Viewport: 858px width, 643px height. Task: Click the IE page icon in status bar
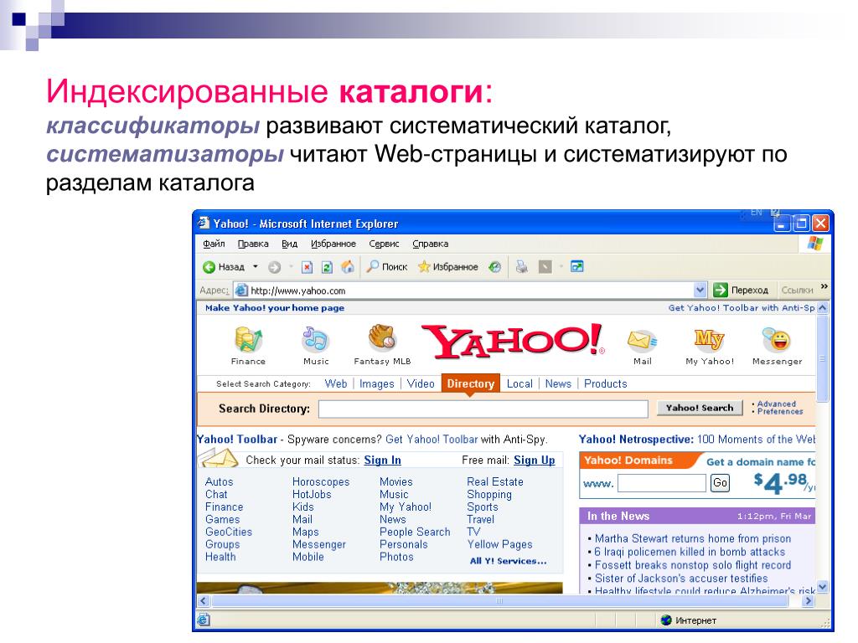point(203,620)
